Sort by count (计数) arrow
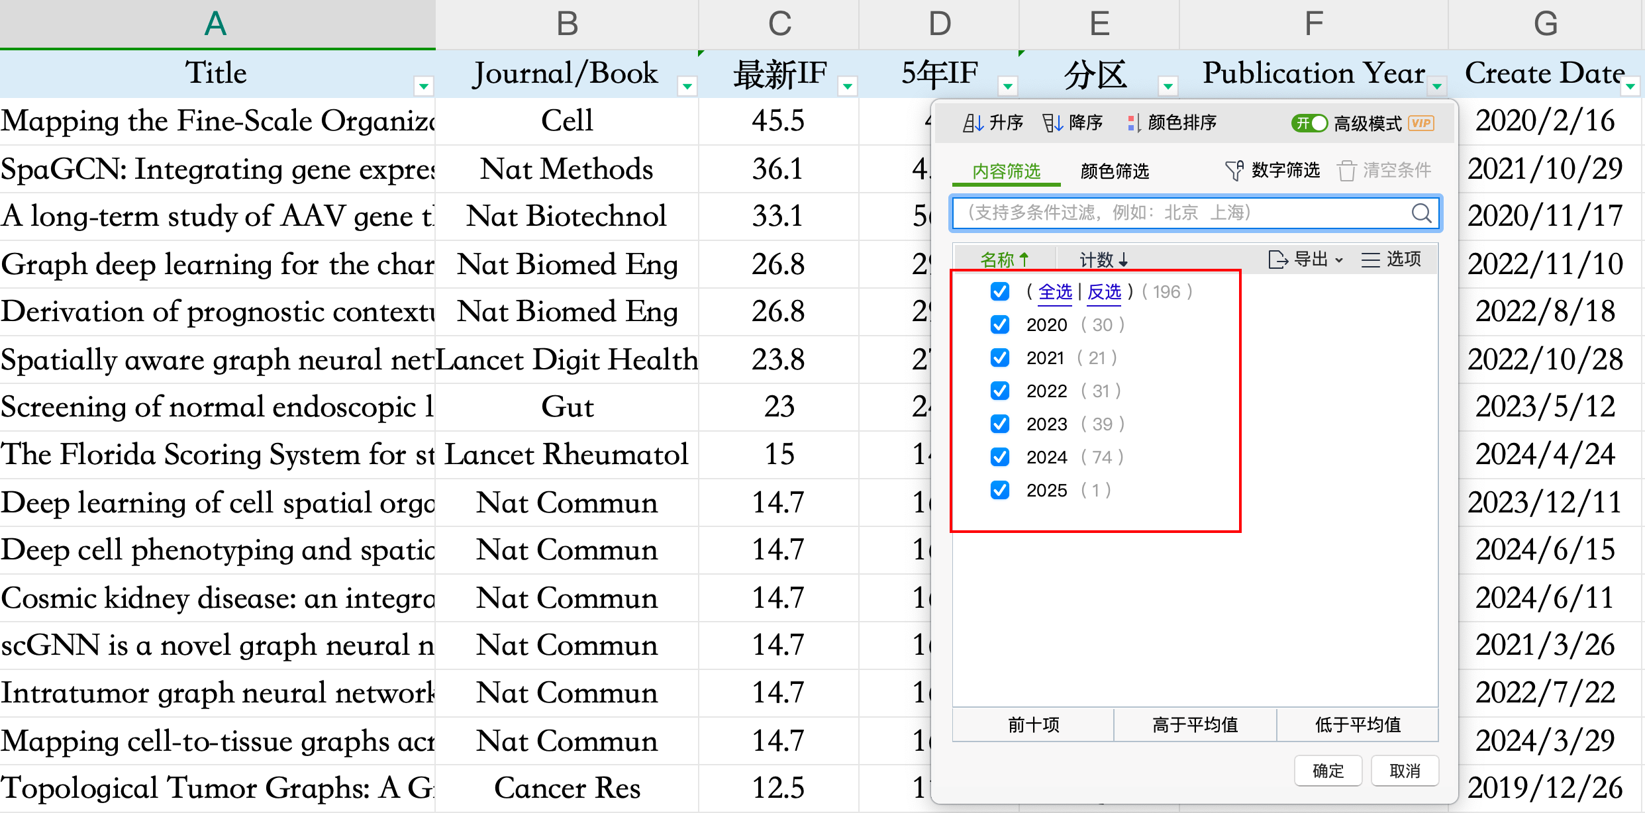This screenshot has width=1645, height=813. click(1123, 260)
